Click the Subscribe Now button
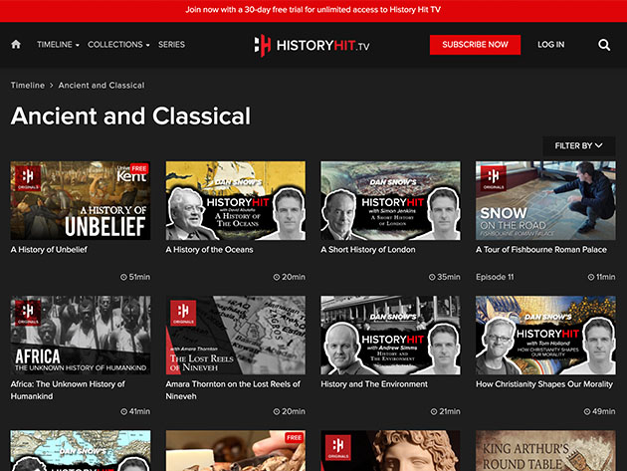 [475, 45]
